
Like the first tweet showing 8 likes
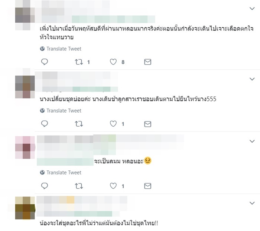click(x=113, y=62)
